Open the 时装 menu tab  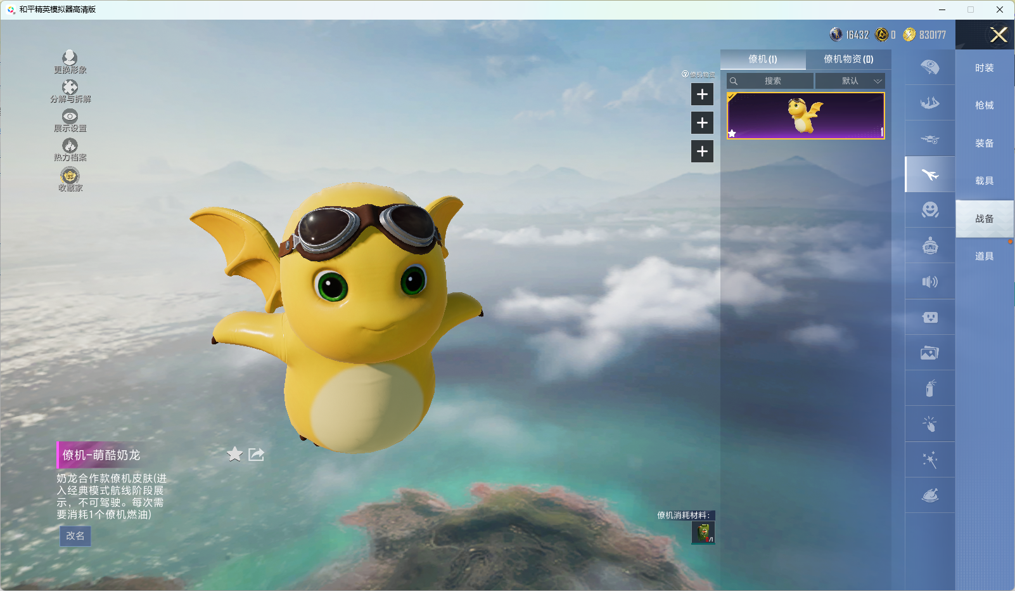984,68
